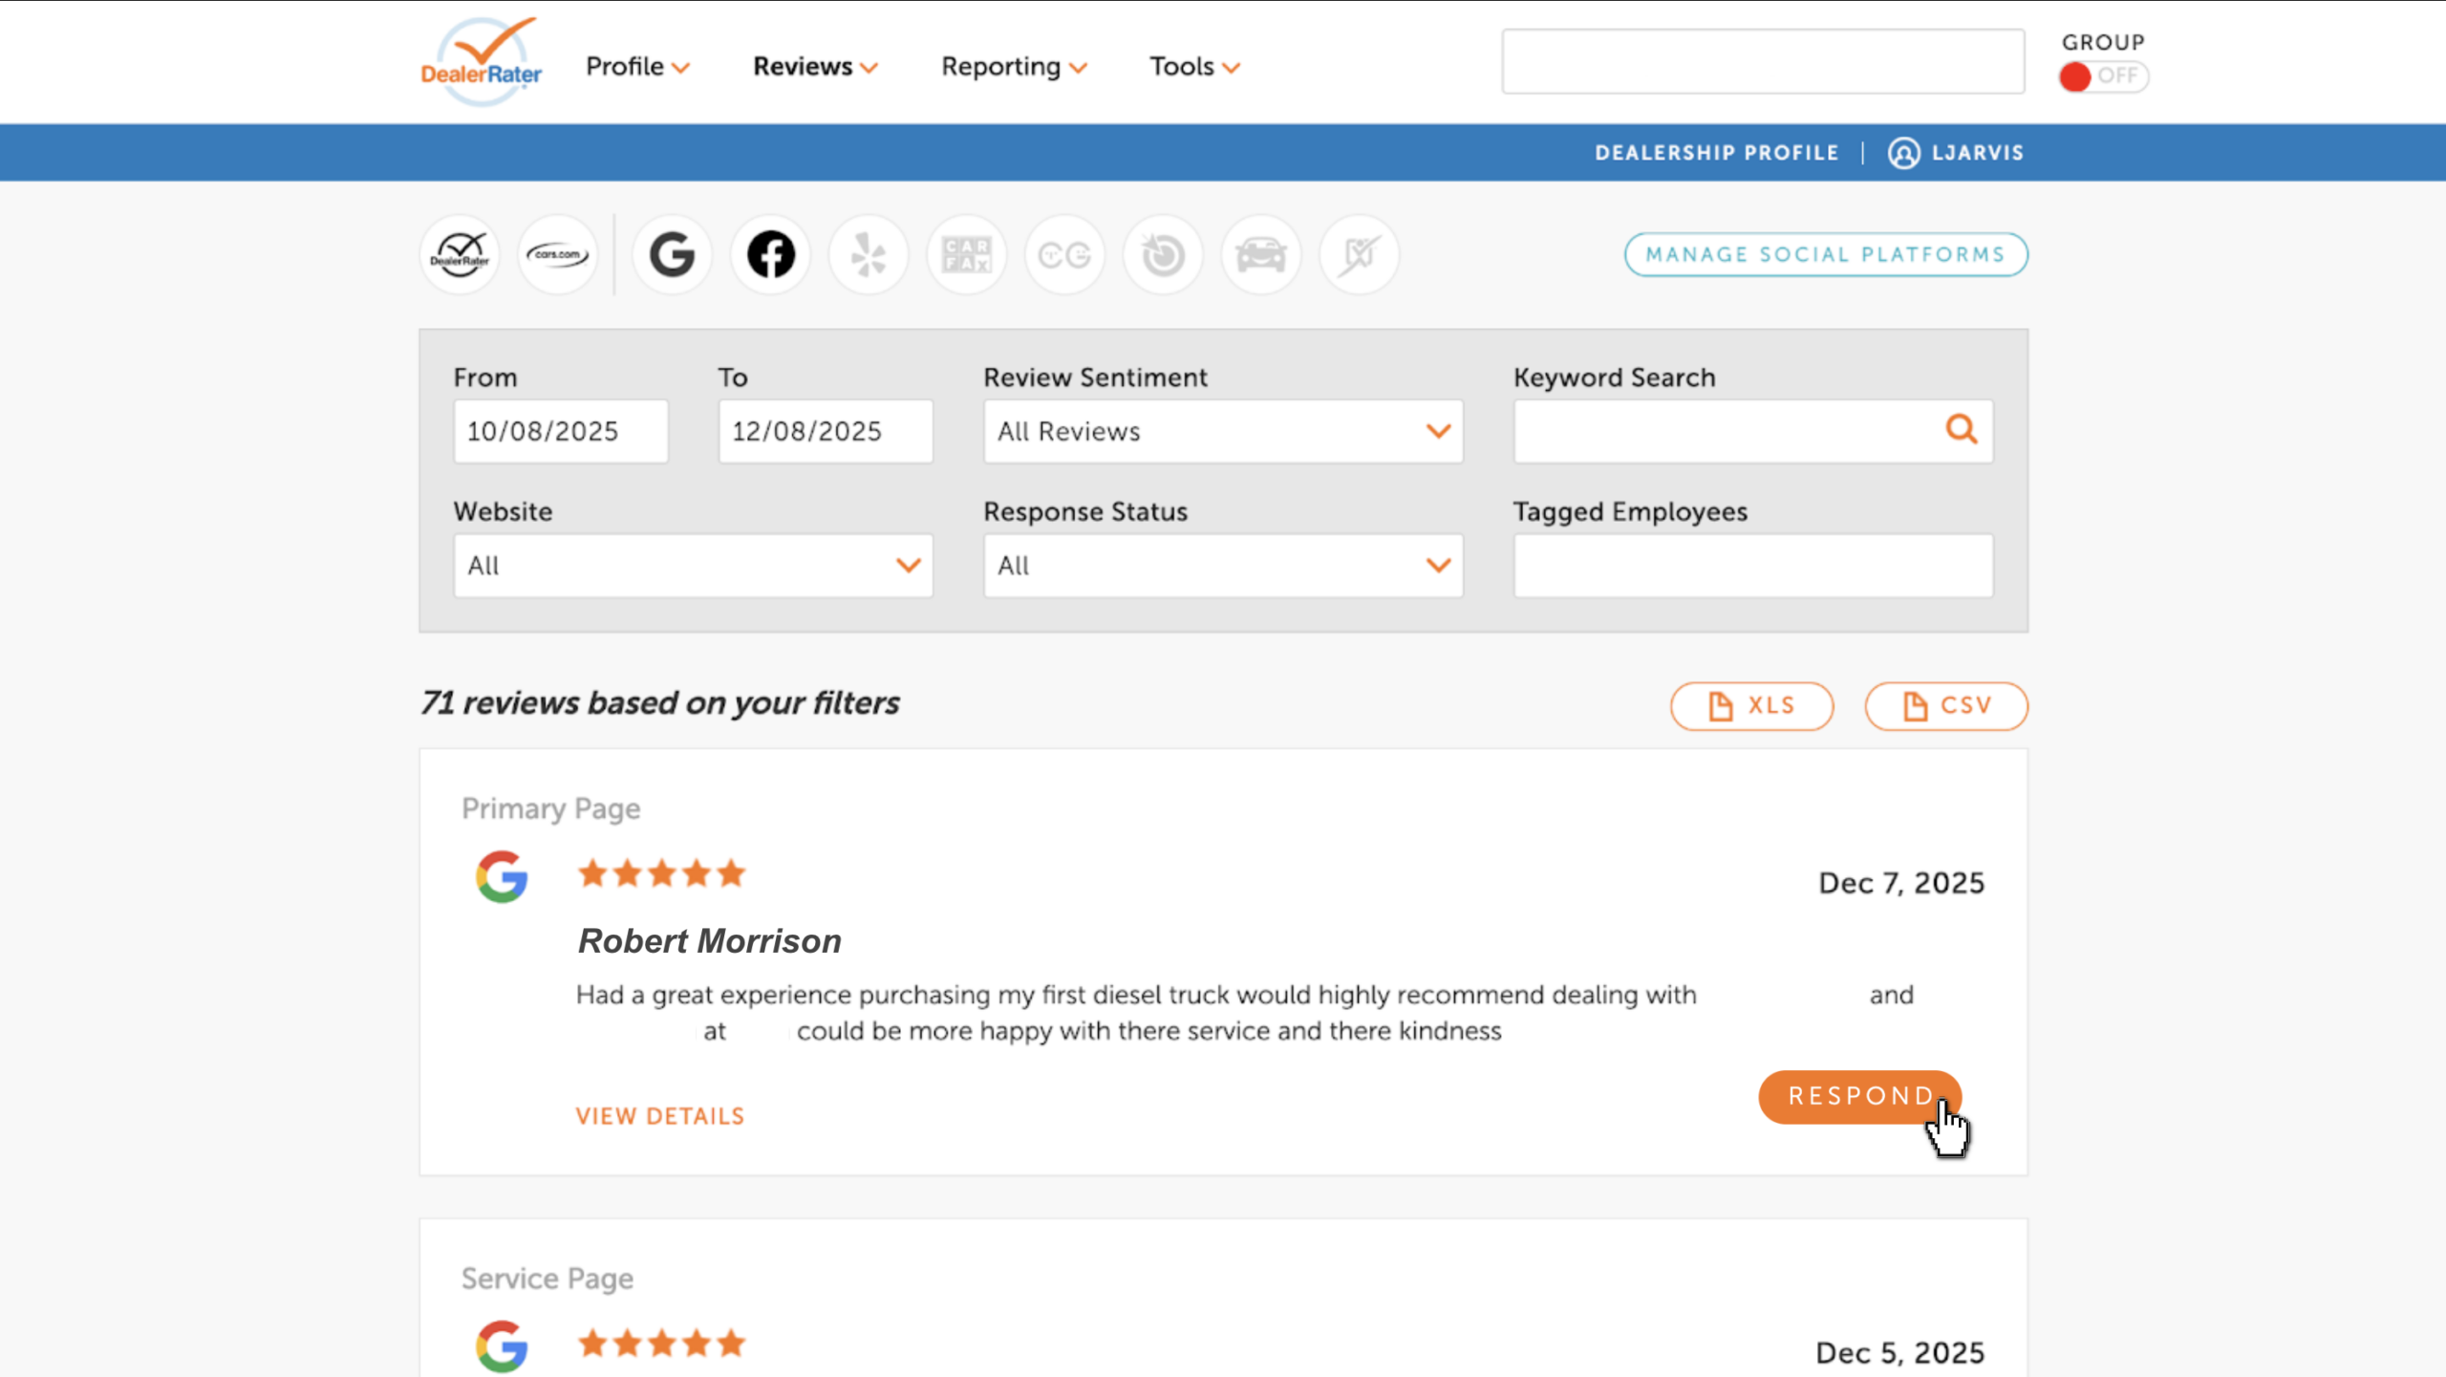The image size is (2446, 1377).
Task: Expand the Review Sentiment dropdown
Action: point(1223,432)
